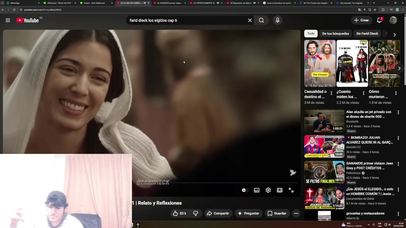The height and width of the screenshot is (228, 406).
Task: Open ¿Era JESÚS el ELEGIDO video title
Action: 370,191
